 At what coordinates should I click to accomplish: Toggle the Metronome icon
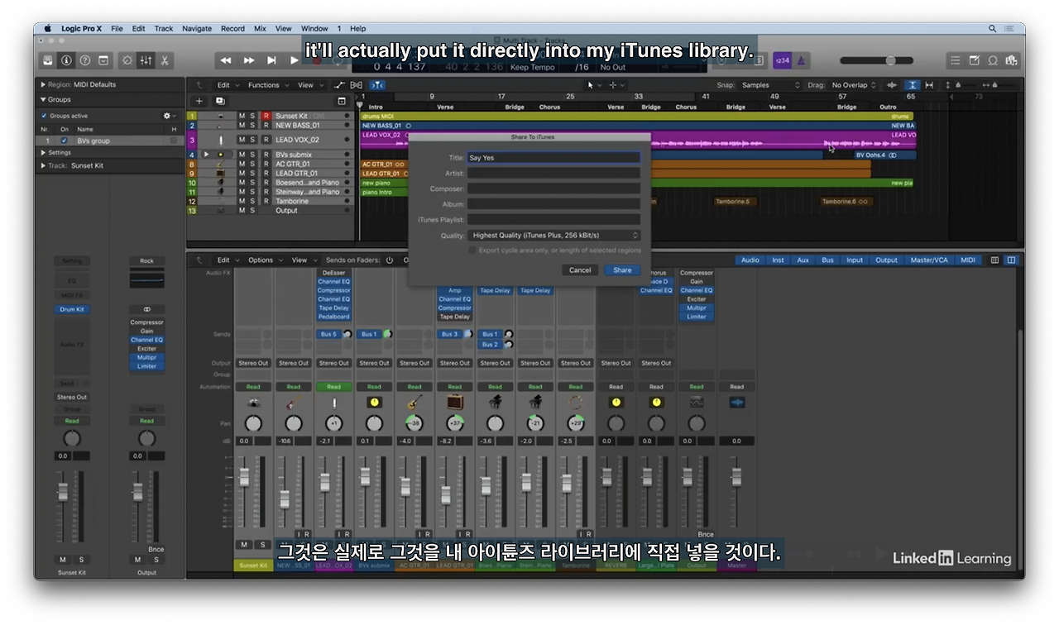pyautogui.click(x=801, y=60)
